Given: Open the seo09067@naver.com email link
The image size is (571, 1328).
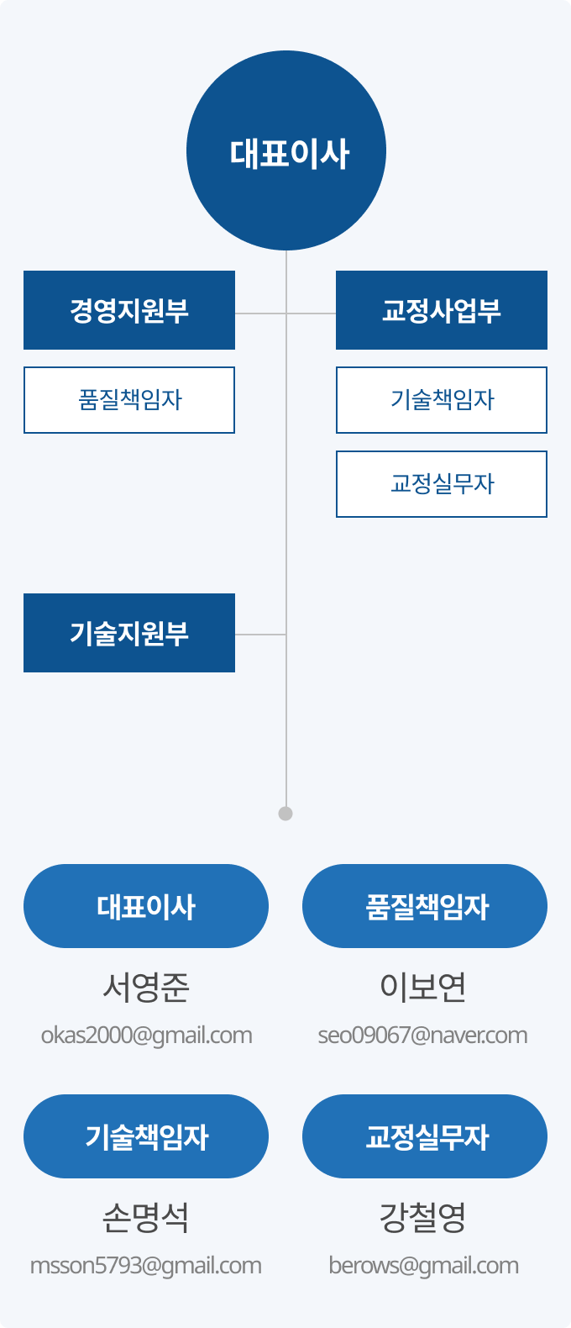Looking at the screenshot, I should (423, 1036).
